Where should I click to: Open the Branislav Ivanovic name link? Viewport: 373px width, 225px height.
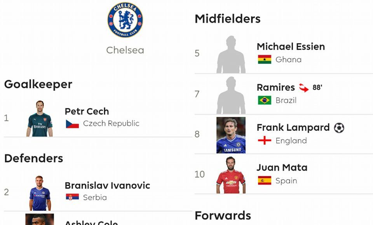pos(107,185)
